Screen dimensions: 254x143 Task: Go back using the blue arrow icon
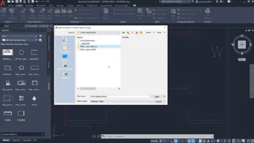pyautogui.click(x=123, y=32)
